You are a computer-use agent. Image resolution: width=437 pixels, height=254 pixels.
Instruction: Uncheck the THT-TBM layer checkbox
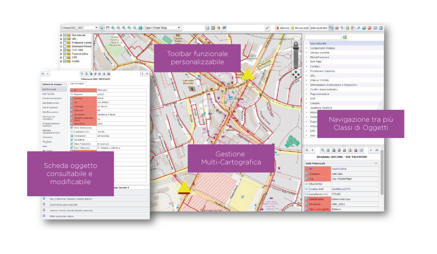pyautogui.click(x=65, y=50)
